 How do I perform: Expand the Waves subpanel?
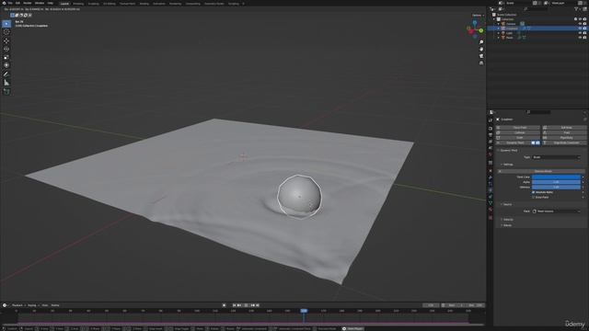(x=502, y=225)
